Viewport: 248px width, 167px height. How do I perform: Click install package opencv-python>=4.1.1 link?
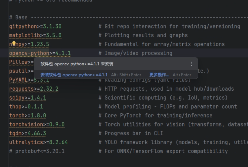tap(74, 75)
